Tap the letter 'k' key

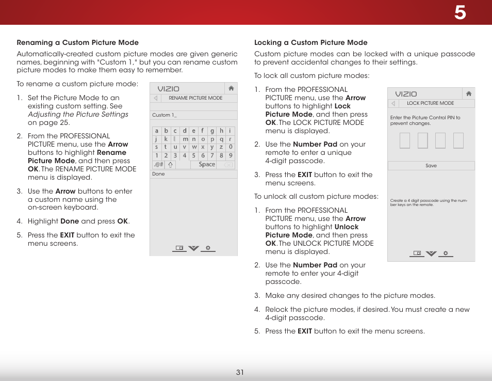click(166, 139)
